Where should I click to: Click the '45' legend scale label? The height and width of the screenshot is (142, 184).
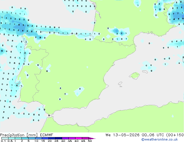click(x=83, y=141)
